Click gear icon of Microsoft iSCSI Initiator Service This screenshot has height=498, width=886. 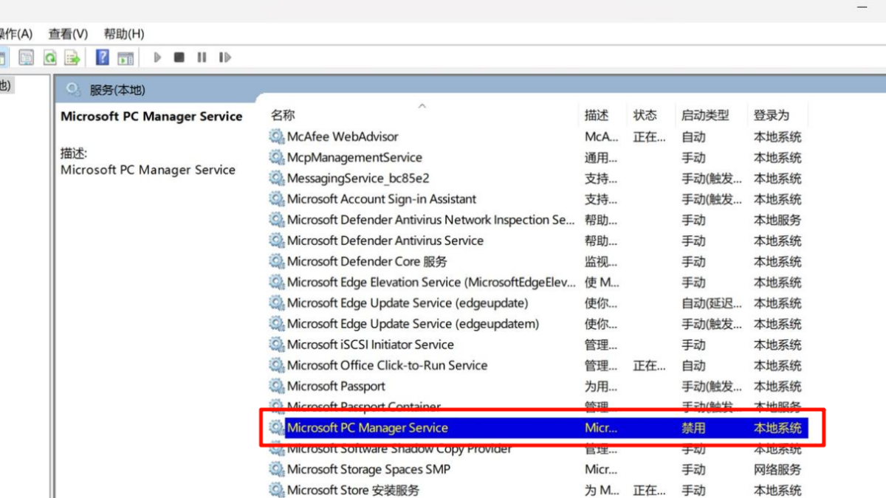276,345
